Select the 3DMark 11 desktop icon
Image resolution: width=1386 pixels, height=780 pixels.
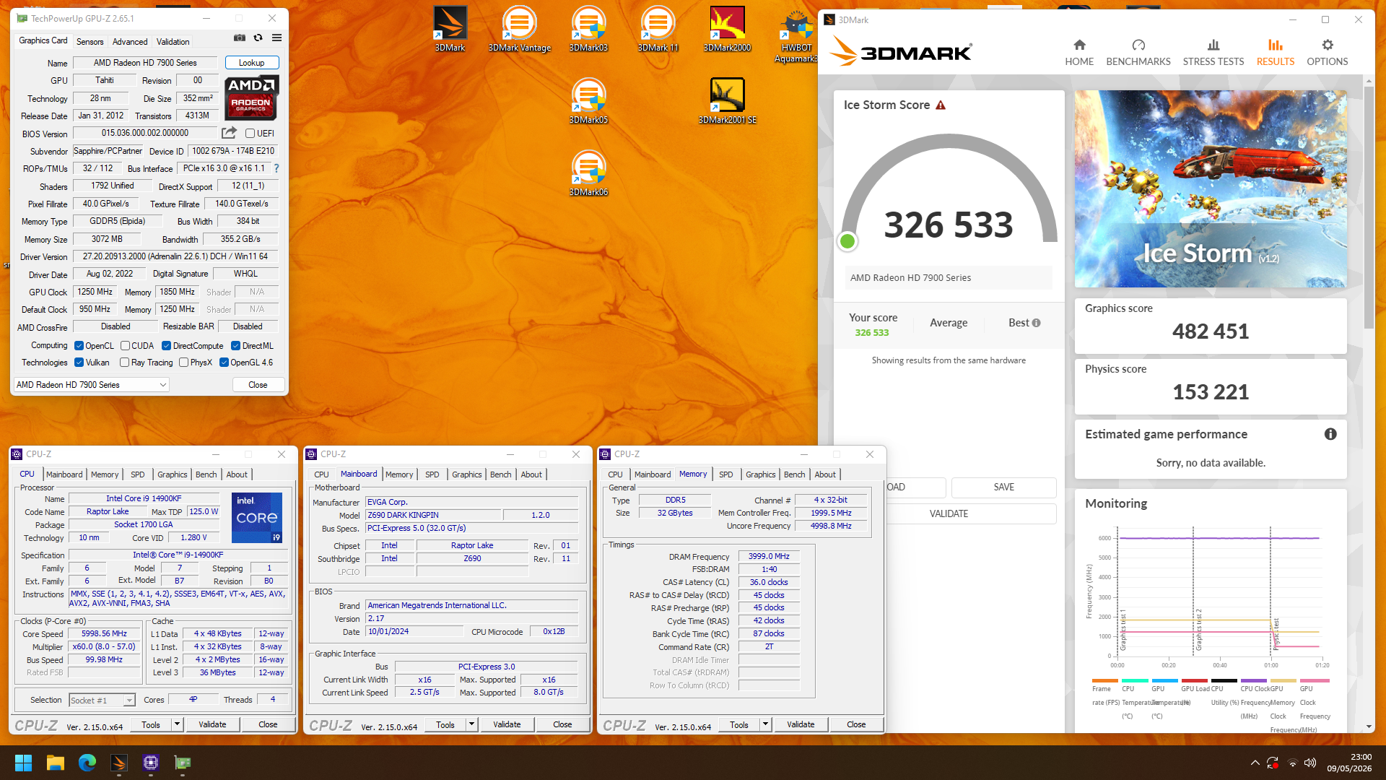pyautogui.click(x=658, y=29)
